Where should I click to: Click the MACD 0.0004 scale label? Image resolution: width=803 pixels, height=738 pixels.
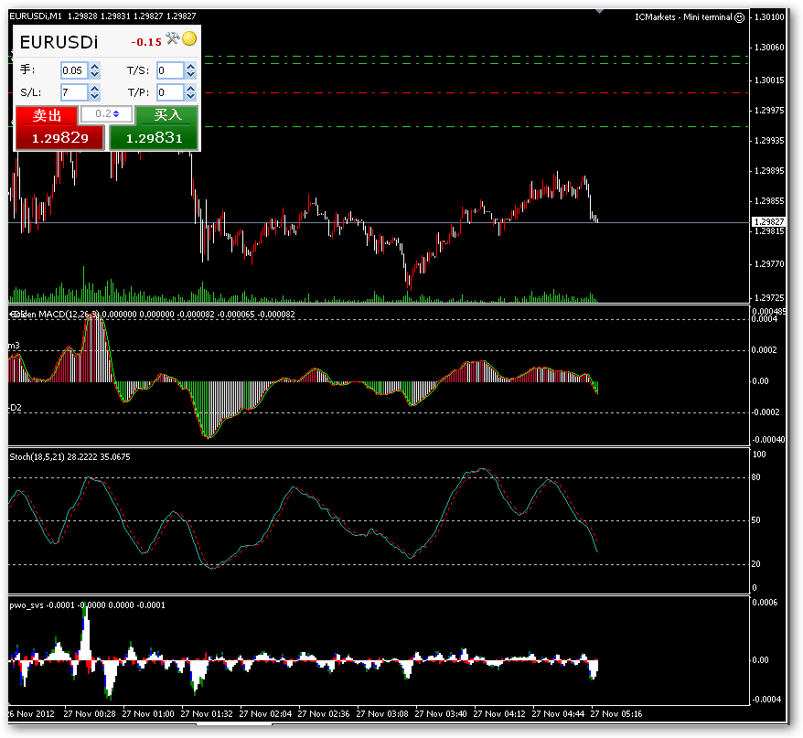(x=764, y=319)
